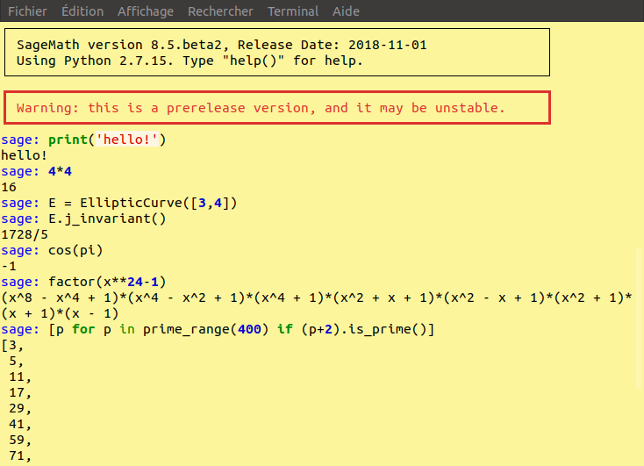Open the Édition menu
Viewport: 644px width, 466px height.
pyautogui.click(x=82, y=11)
